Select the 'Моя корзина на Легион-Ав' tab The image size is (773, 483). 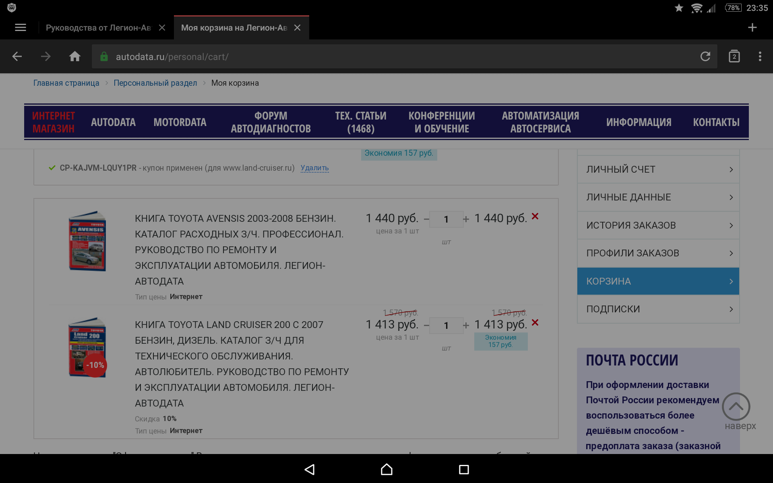pos(234,27)
